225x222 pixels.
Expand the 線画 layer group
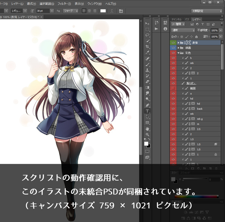pos(178,48)
